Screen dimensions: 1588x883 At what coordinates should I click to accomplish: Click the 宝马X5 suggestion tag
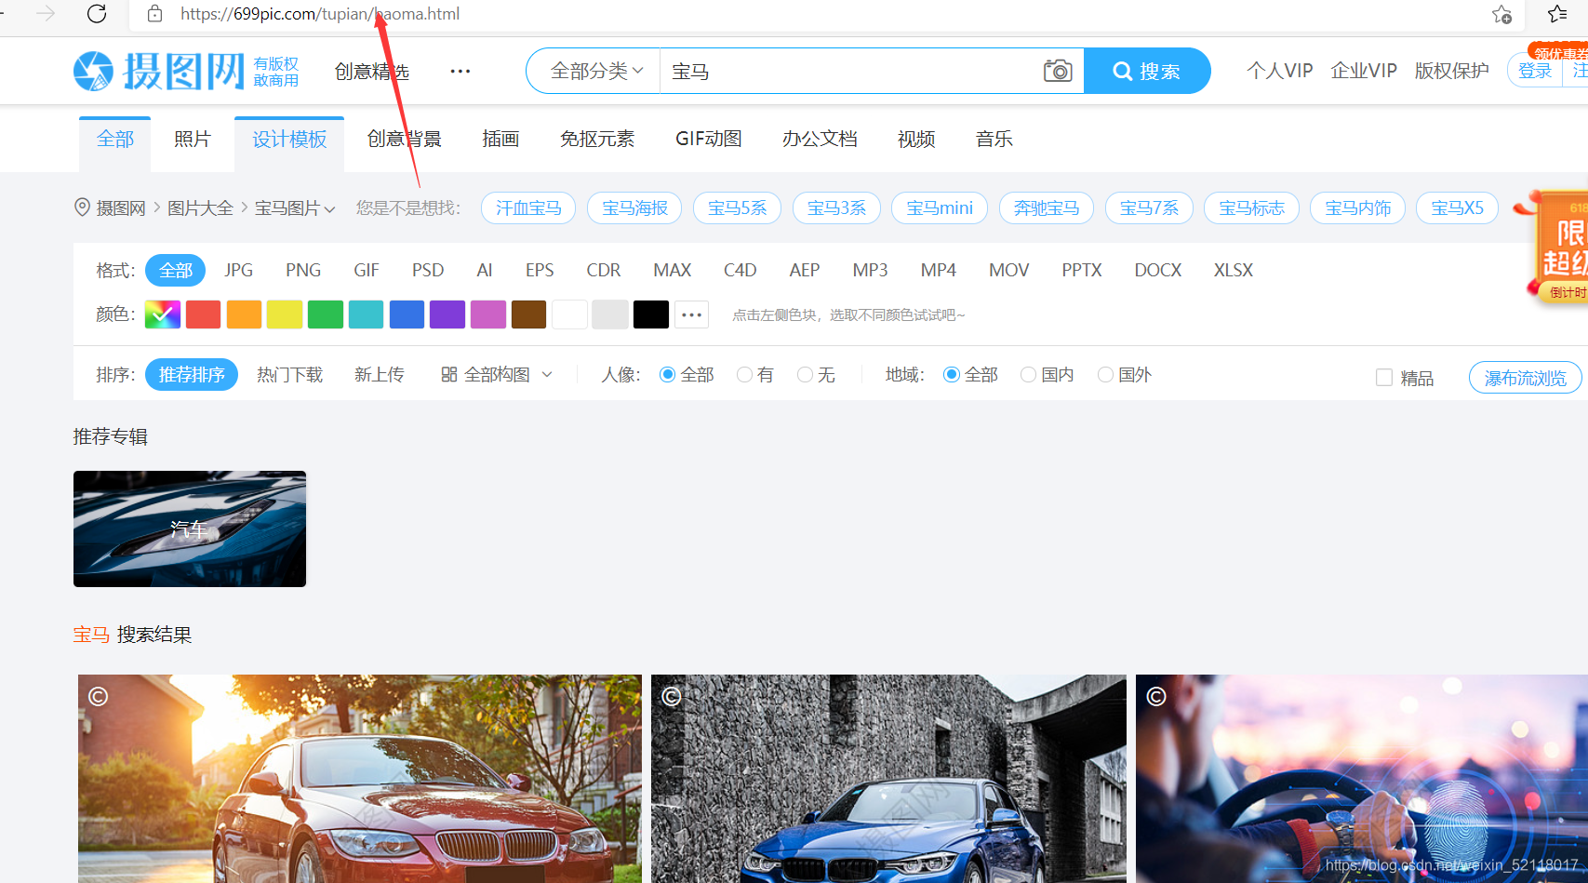point(1457,208)
